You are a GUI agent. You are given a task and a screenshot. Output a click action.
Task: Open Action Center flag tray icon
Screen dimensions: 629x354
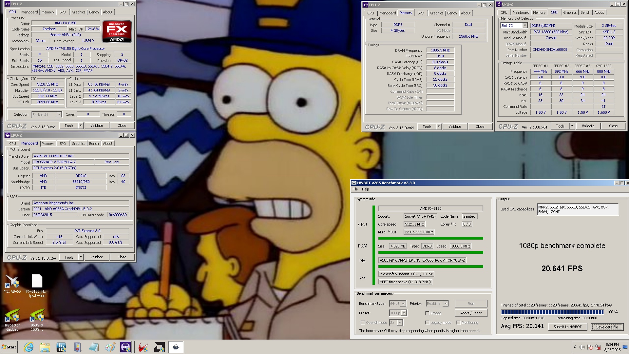(x=590, y=347)
